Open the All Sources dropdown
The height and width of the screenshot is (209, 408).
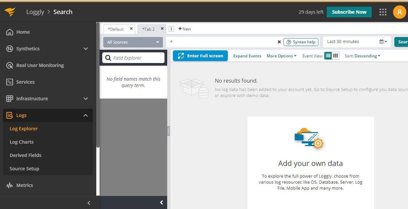(133, 42)
